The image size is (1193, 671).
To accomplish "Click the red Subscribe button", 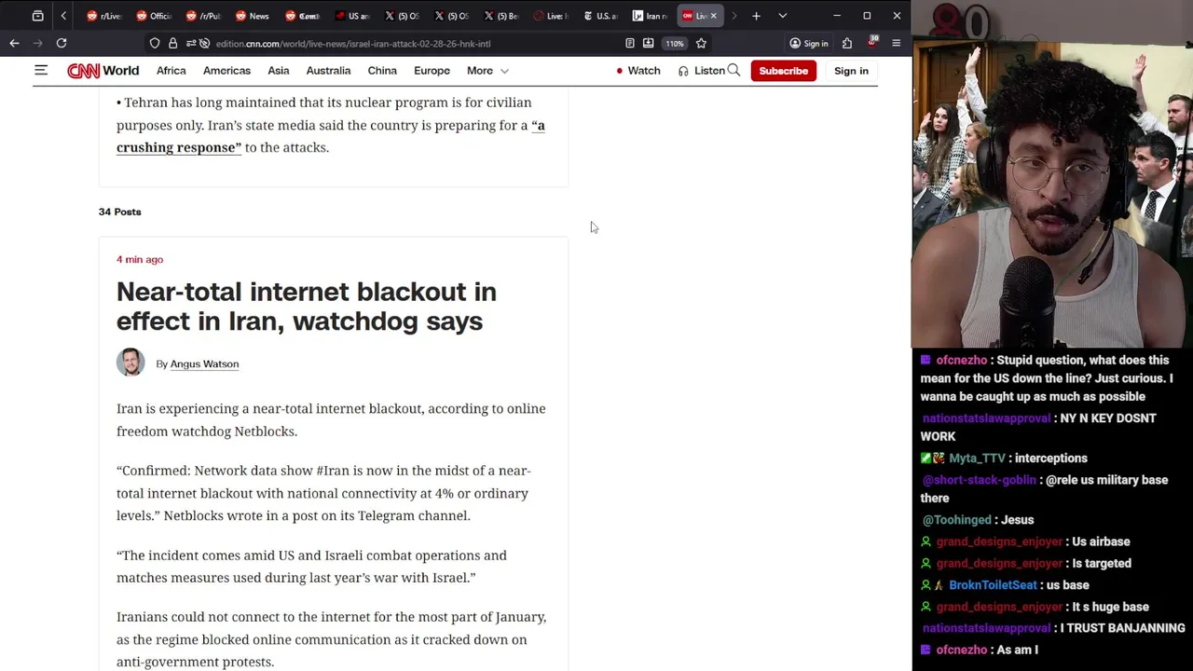I will click(783, 71).
